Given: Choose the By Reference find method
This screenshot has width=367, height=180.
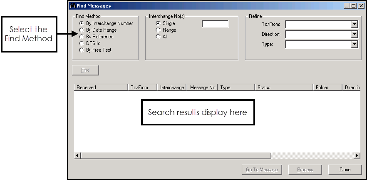Looking at the screenshot, I should (x=82, y=37).
